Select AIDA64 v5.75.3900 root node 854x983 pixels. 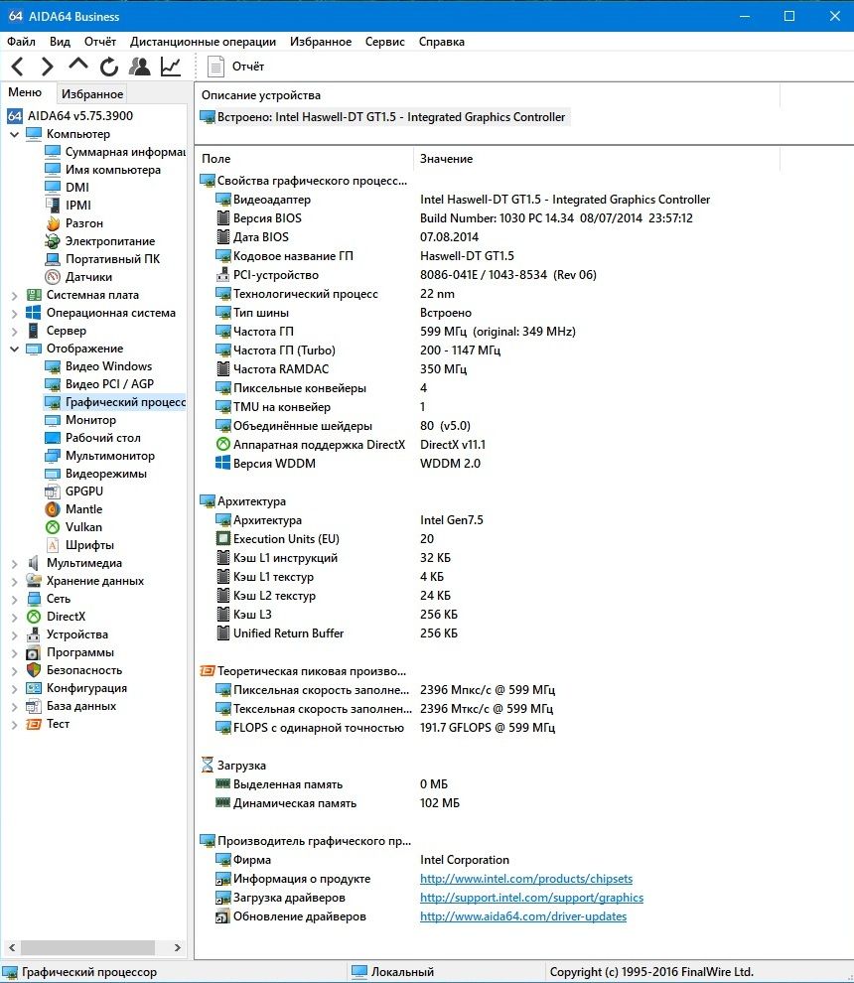point(71,116)
